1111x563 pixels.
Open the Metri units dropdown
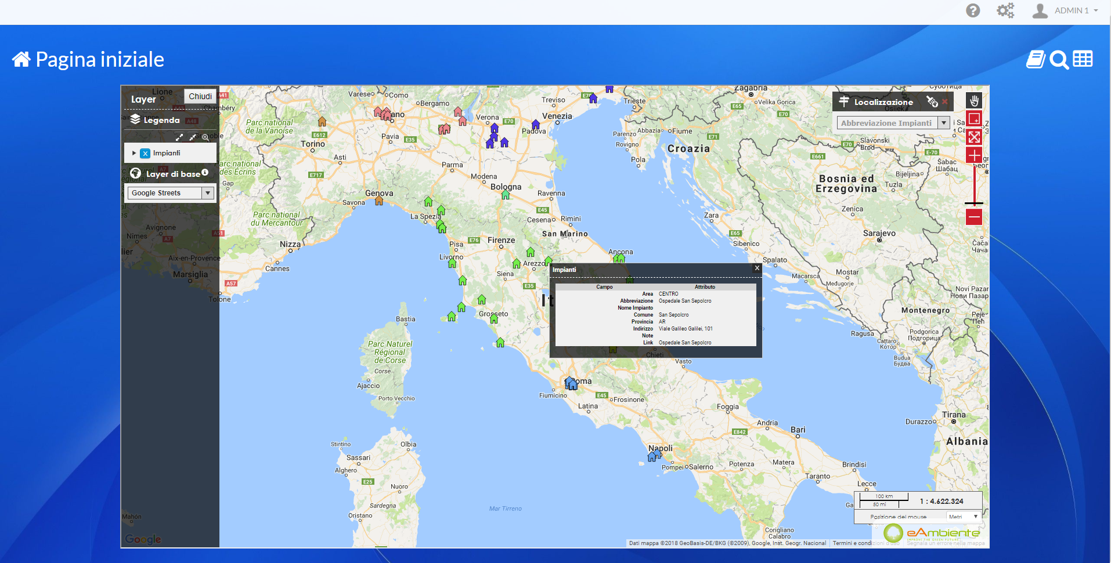(963, 517)
